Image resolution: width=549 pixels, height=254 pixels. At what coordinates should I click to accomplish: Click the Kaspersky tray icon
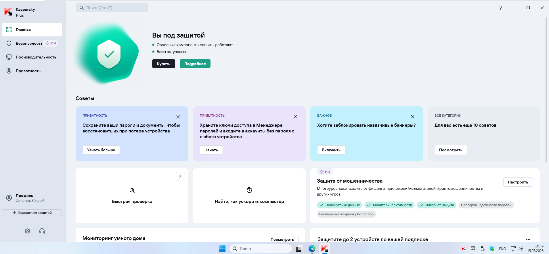pyautogui.click(x=464, y=249)
